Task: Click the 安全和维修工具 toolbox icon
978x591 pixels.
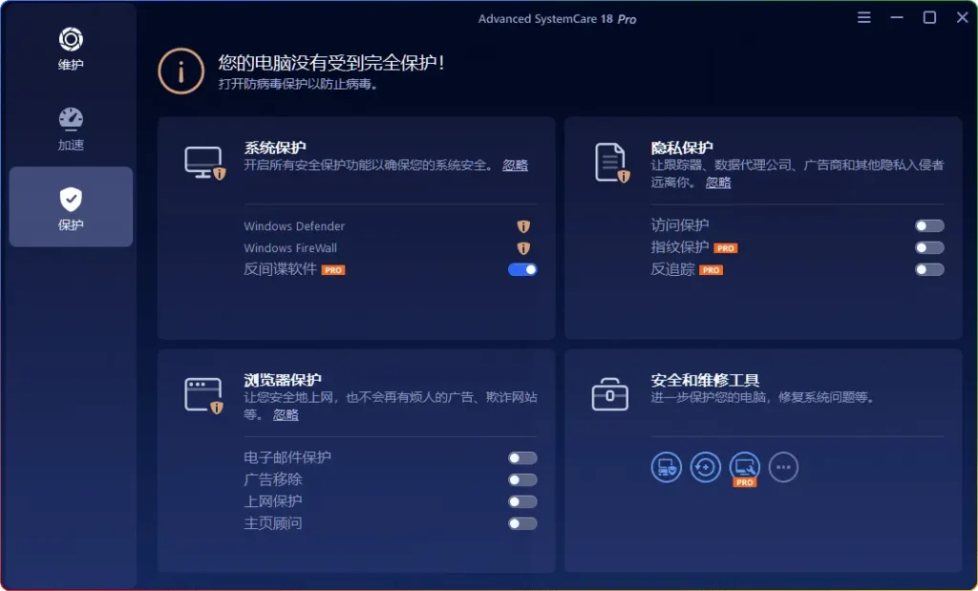Action: click(609, 391)
